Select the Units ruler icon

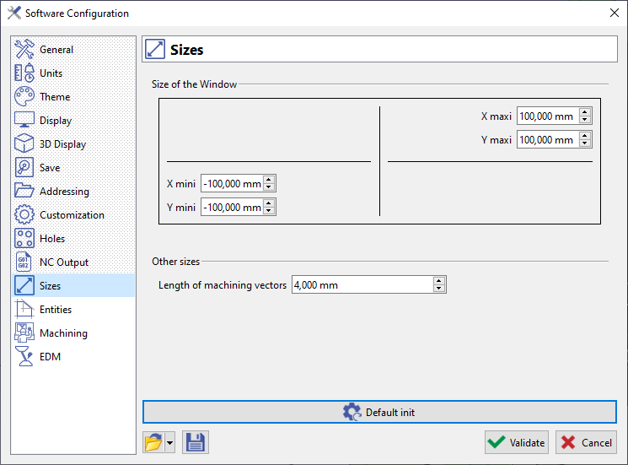(x=24, y=73)
